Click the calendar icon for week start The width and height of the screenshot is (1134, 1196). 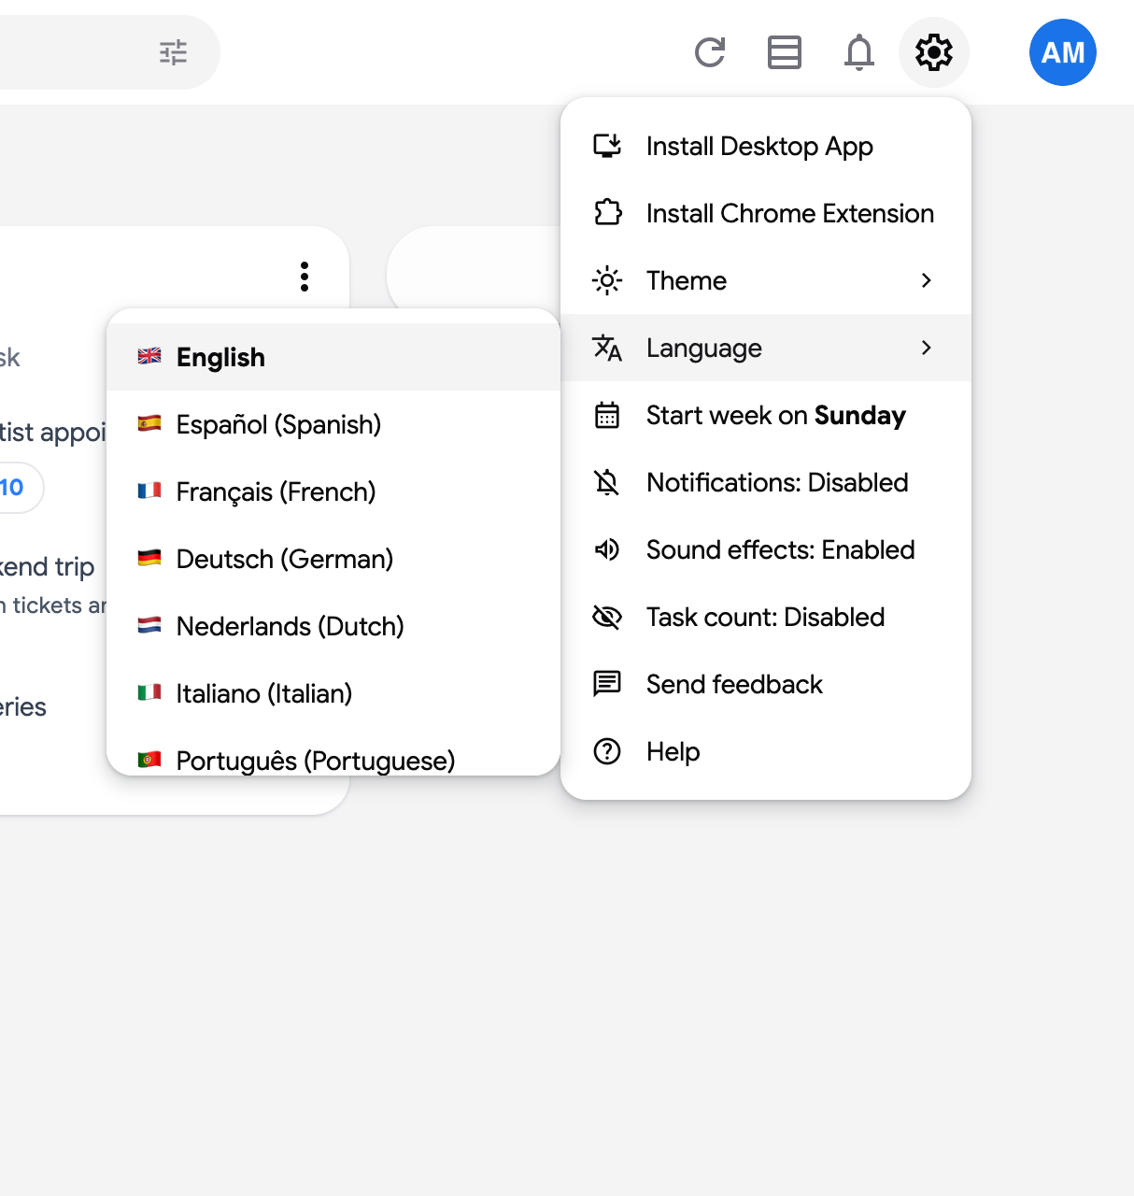tap(607, 415)
